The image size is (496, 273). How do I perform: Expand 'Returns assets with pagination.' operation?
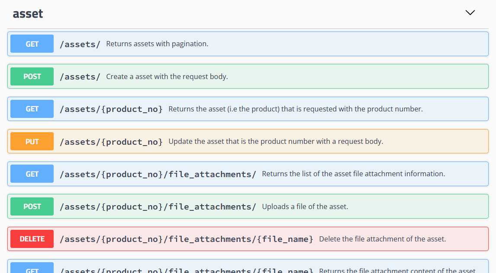[x=157, y=44]
